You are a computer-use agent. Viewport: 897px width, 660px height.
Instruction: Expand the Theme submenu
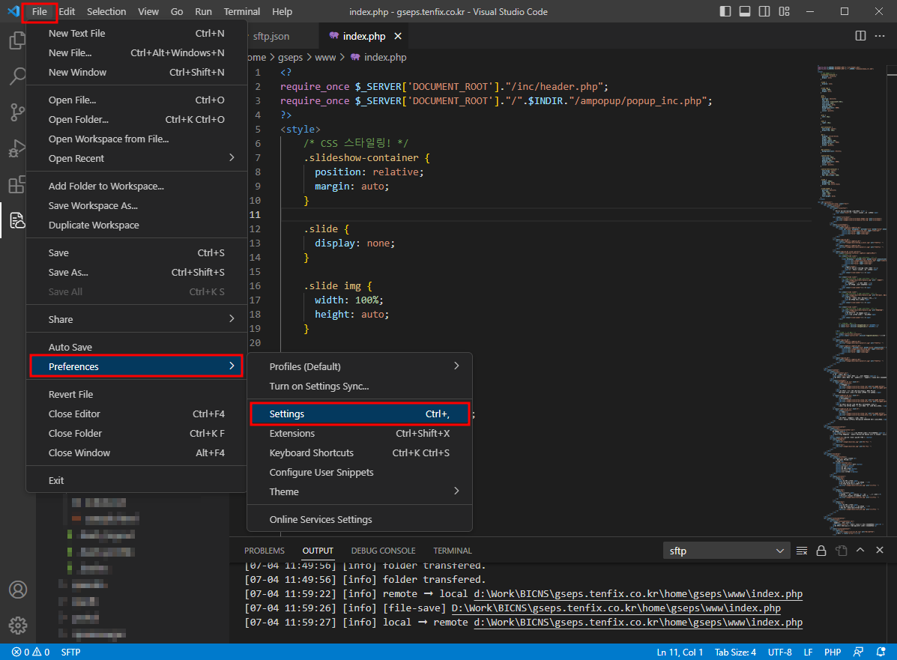point(359,492)
